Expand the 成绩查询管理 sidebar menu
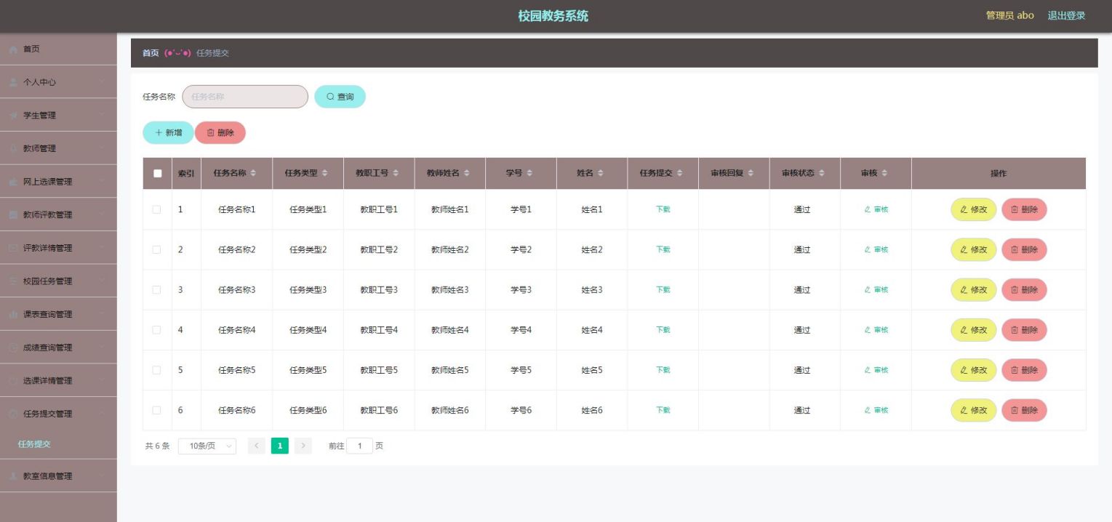Viewport: 1112px width, 522px height. 58,348
